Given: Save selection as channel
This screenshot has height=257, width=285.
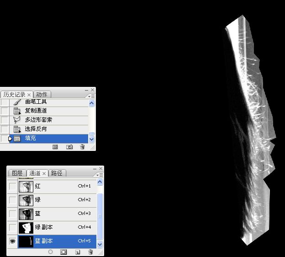Looking at the screenshot, I should point(63,252).
